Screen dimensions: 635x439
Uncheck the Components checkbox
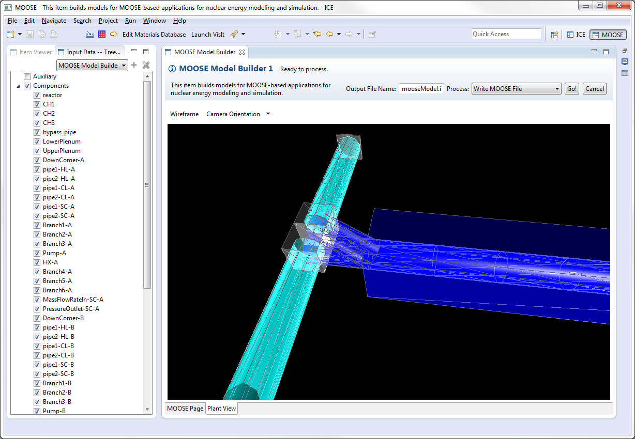click(27, 86)
